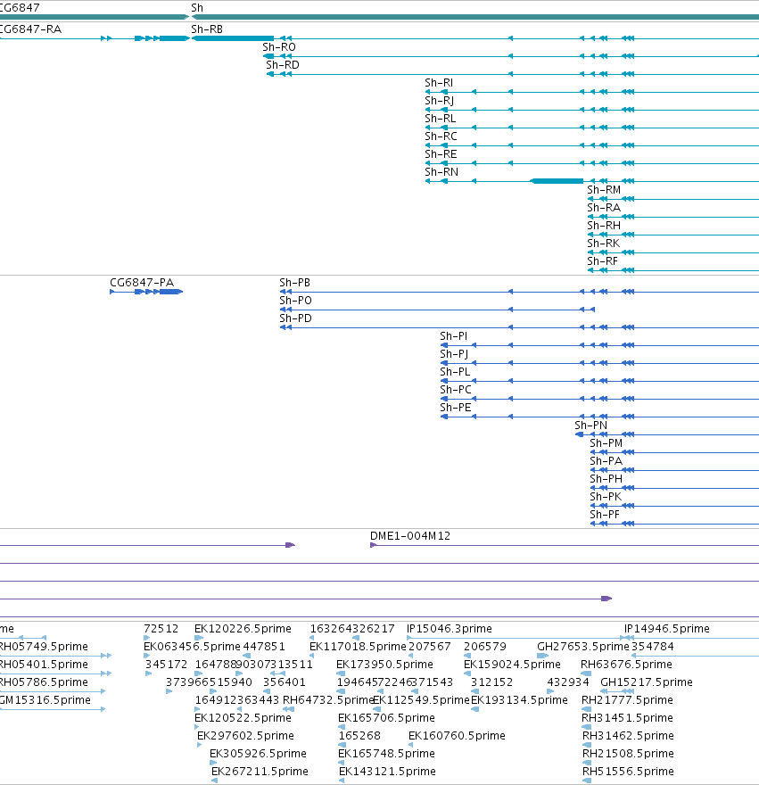759x785 pixels.
Task: Select EST label RH21508.5prime
Action: (628, 754)
